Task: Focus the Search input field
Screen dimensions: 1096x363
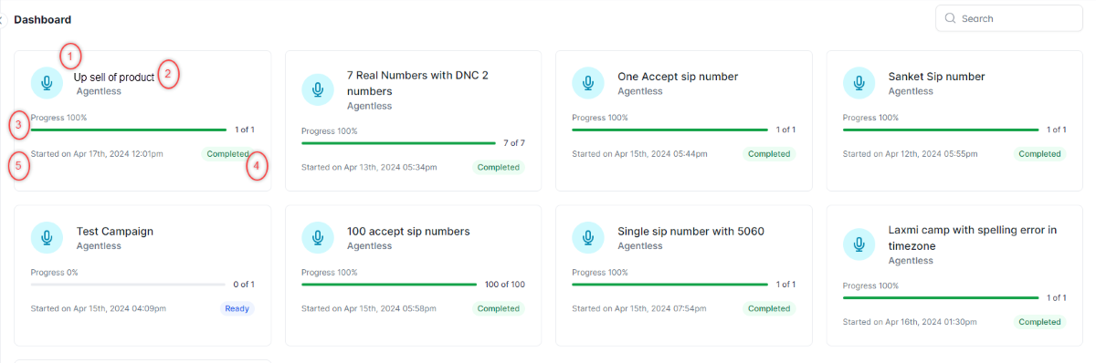Action: (1009, 18)
